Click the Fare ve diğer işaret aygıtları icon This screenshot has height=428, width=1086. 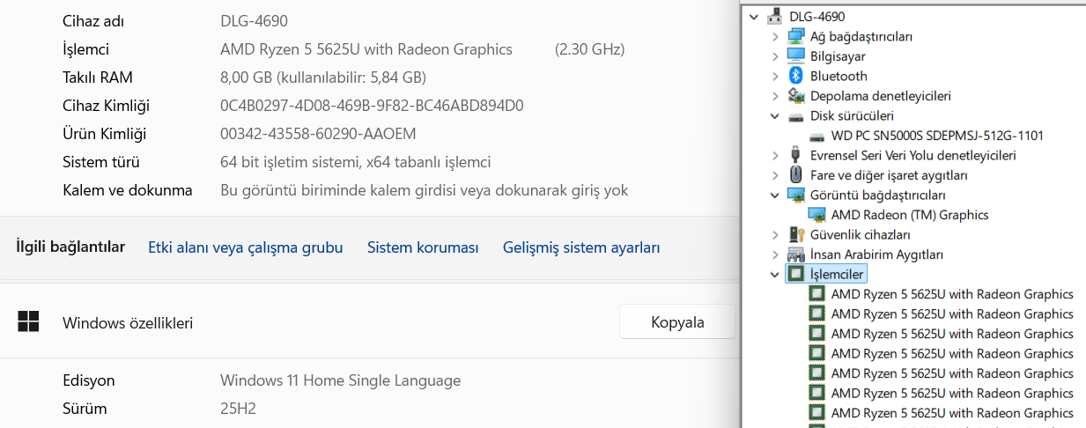(796, 175)
